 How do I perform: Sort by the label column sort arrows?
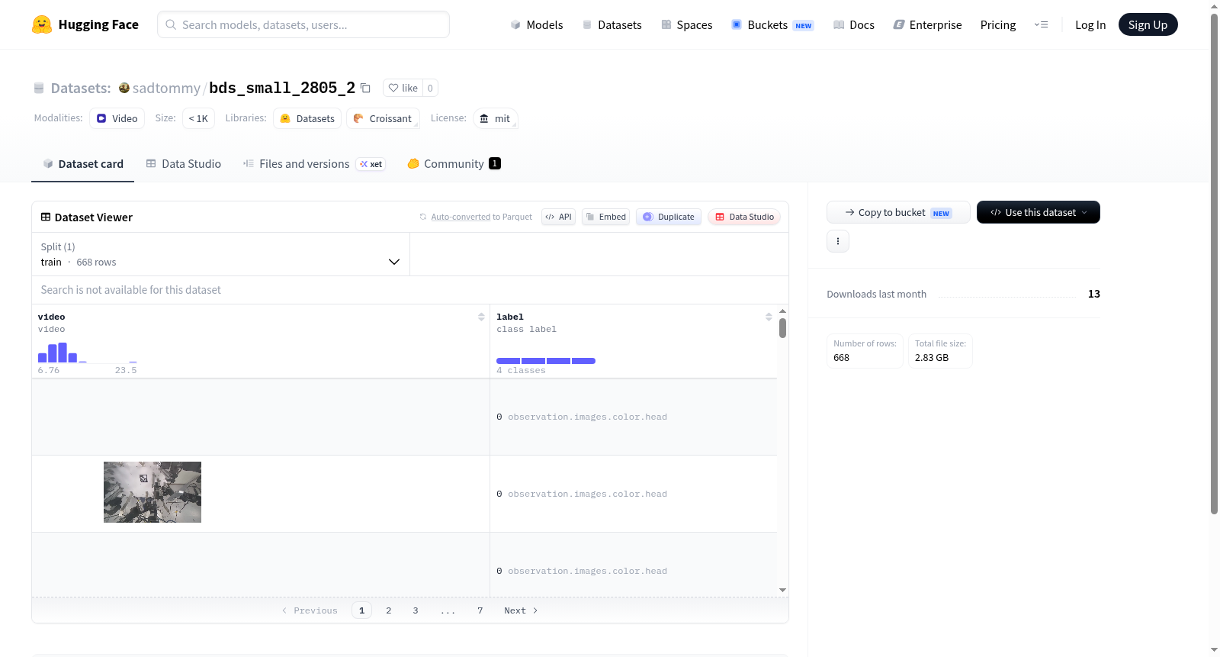(769, 317)
